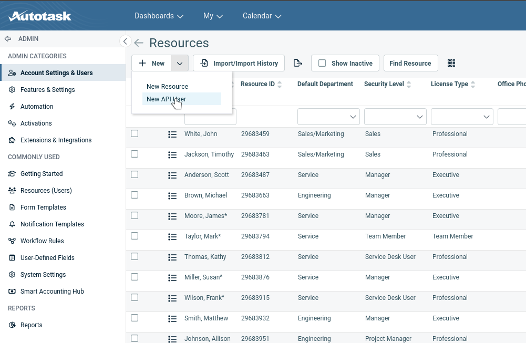
Task: Sort by Security Level column arrows
Action: pyautogui.click(x=409, y=85)
